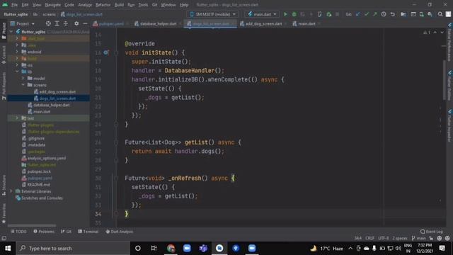Open the Favorites side tab

coord(4,213)
